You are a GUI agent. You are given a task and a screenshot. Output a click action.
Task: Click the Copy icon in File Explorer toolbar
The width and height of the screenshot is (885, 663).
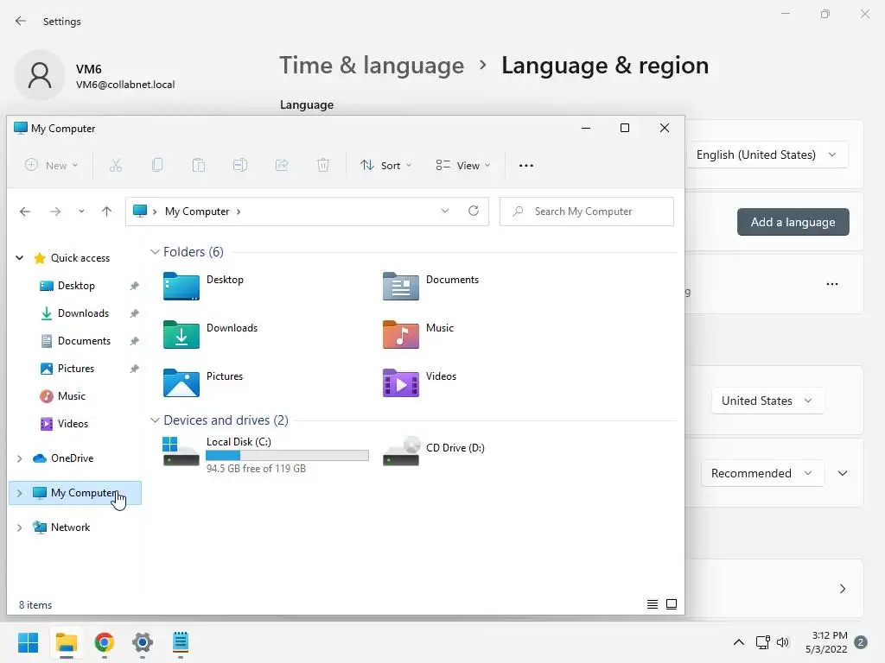157,165
